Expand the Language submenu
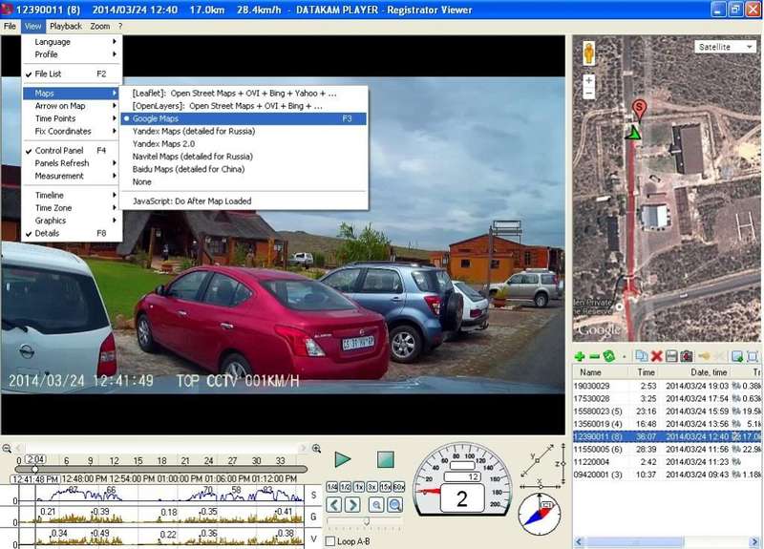 [72, 42]
